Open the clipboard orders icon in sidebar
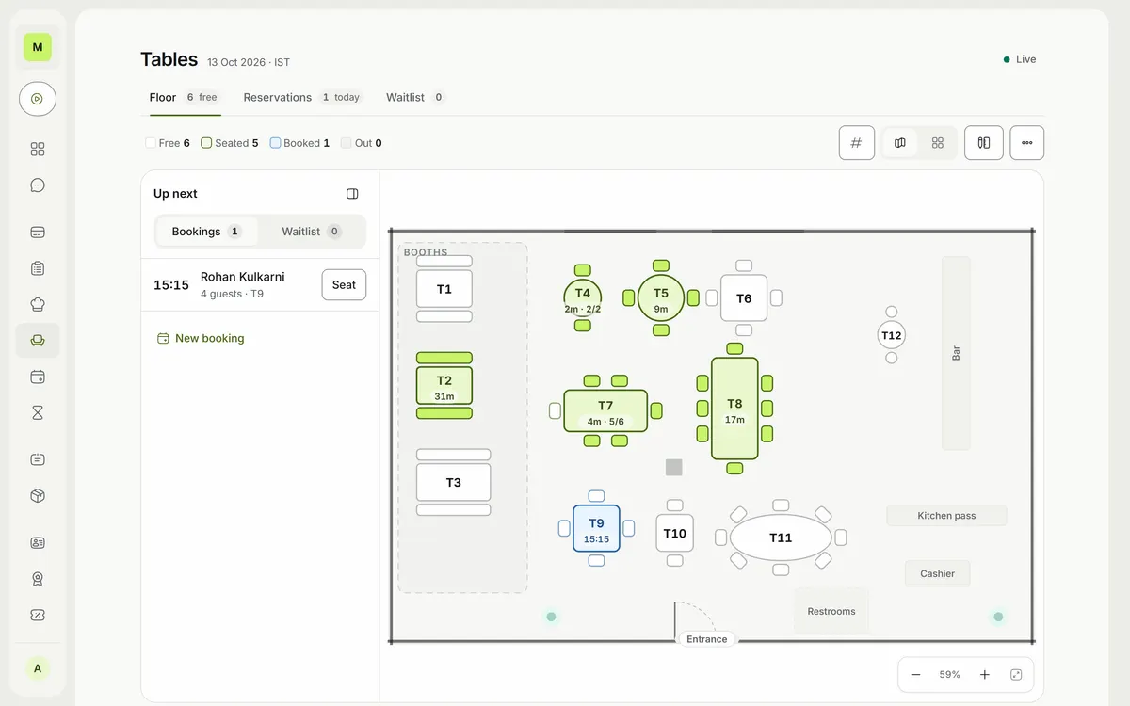The image size is (1130, 706). pyautogui.click(x=38, y=268)
